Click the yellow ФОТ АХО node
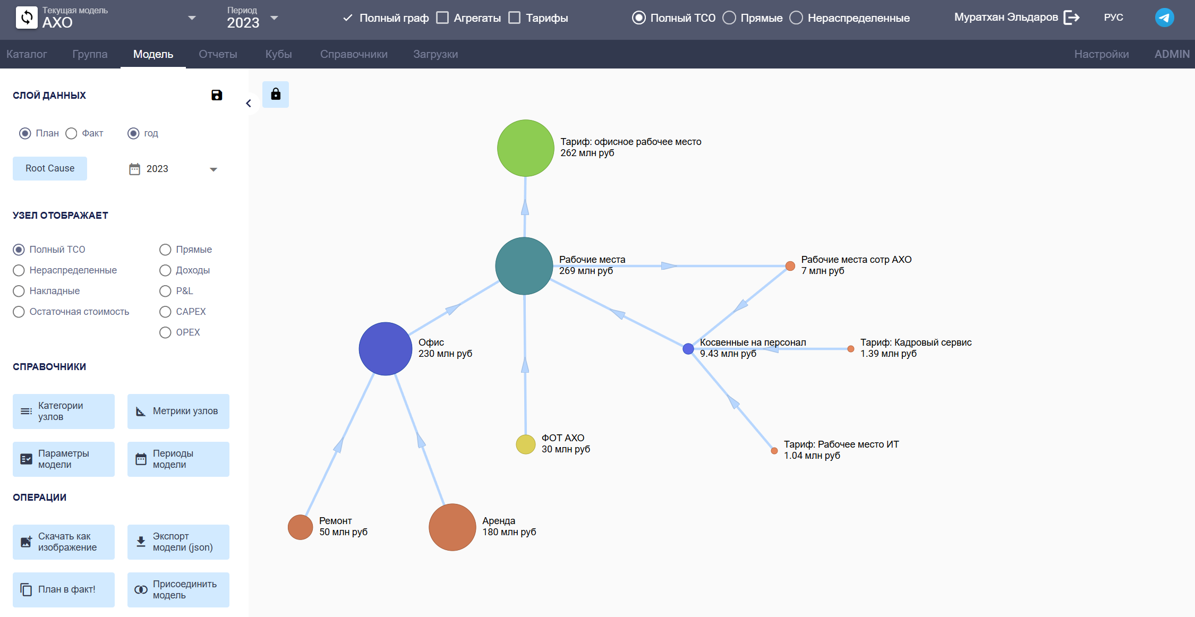The height and width of the screenshot is (617, 1195). 525,444
